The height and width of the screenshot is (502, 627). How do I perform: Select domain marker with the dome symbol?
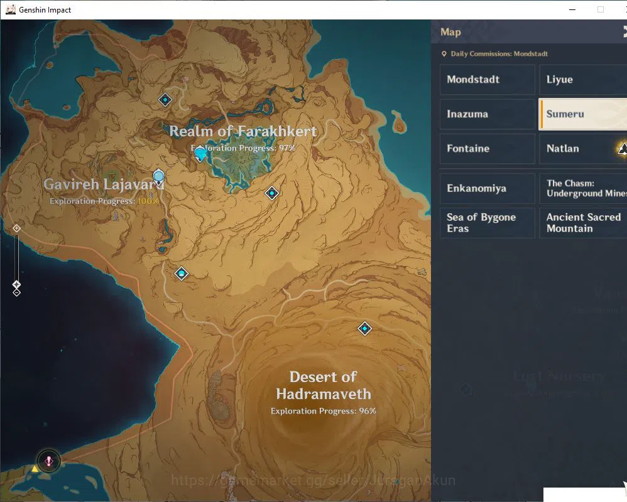[182, 274]
